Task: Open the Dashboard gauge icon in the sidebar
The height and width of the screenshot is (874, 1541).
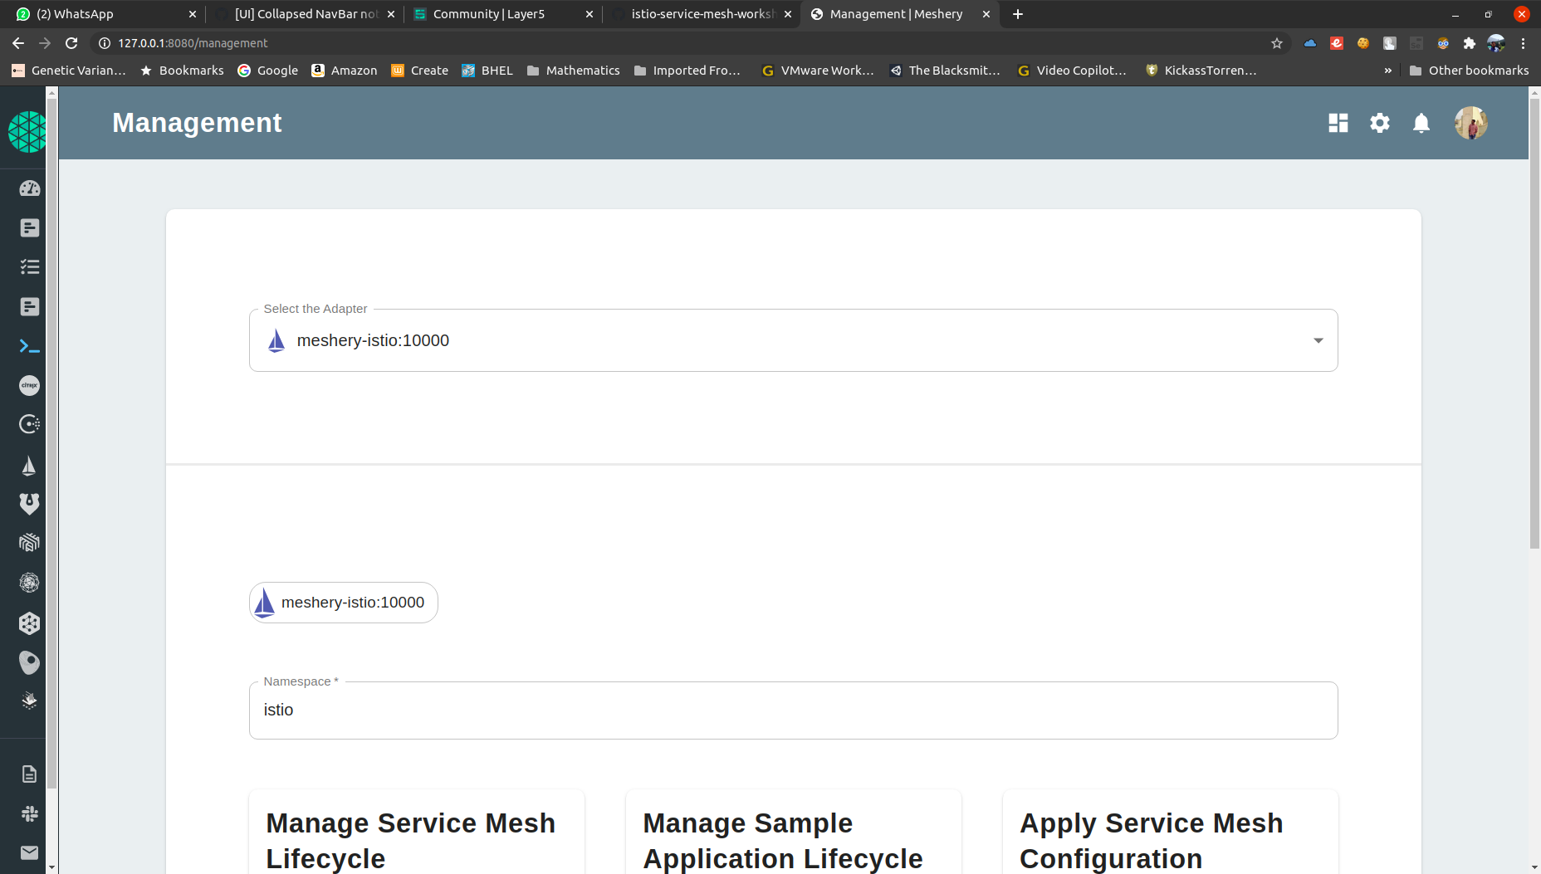Action: (x=29, y=188)
